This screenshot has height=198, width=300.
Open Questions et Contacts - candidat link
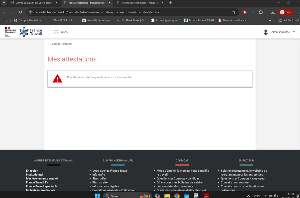(178, 178)
